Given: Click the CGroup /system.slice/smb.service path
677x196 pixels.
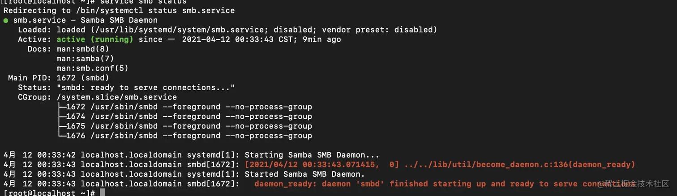Looking at the screenshot, I should [x=116, y=97].
